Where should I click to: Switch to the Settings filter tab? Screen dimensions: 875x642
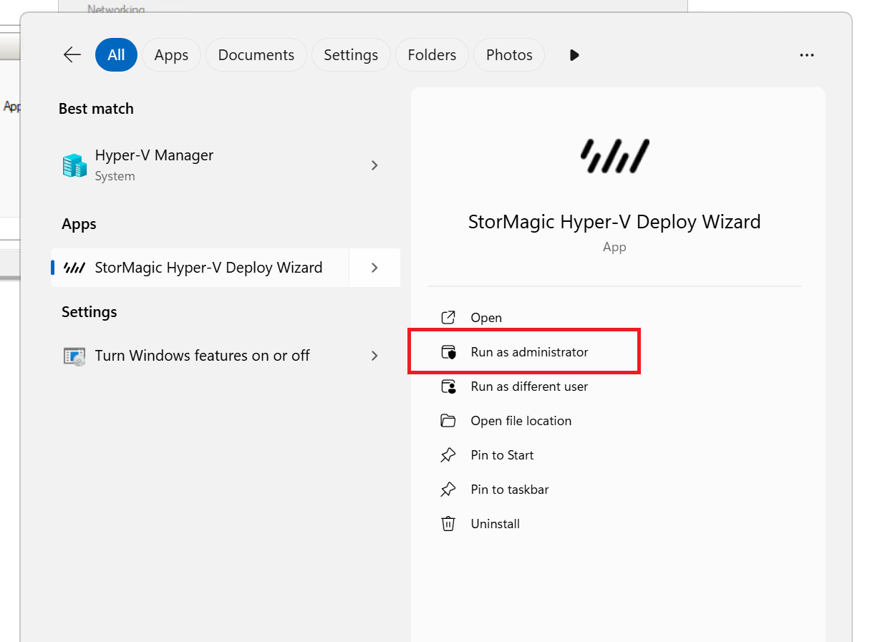[x=351, y=55]
